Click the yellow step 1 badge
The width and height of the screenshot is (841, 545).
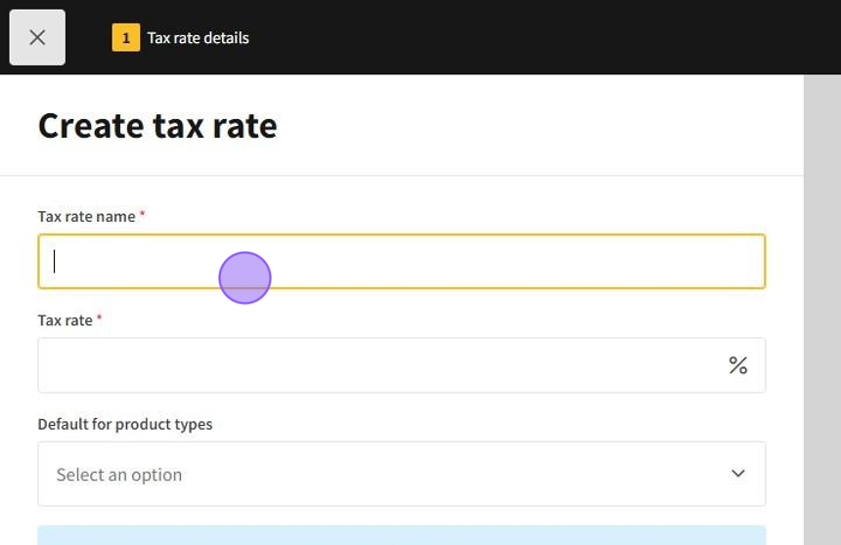[x=125, y=38]
